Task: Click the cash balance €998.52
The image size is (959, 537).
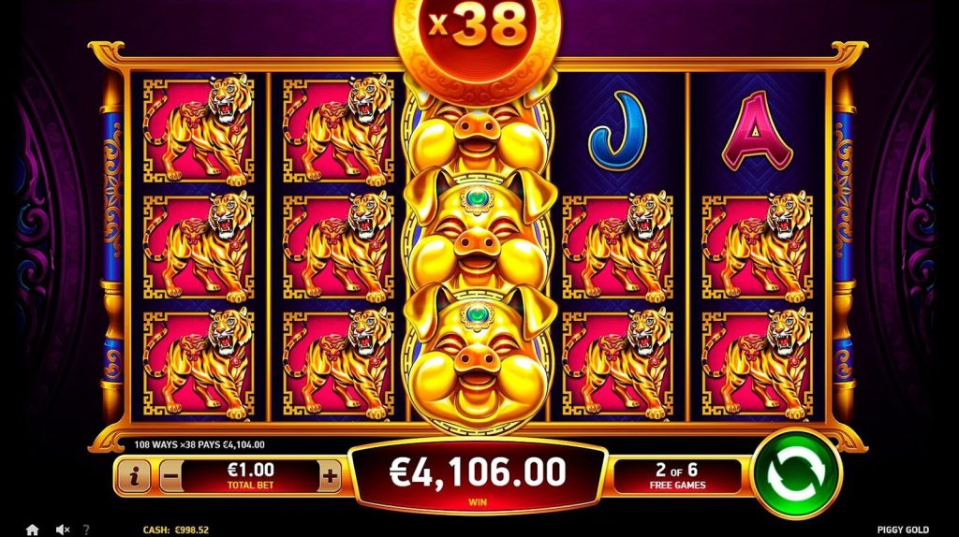Action: click(175, 530)
